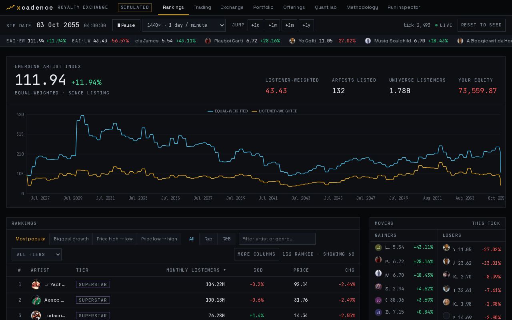Click Aesop's avatar in the rankings
This screenshot has height=320, width=512.
pyautogui.click(x=36, y=300)
